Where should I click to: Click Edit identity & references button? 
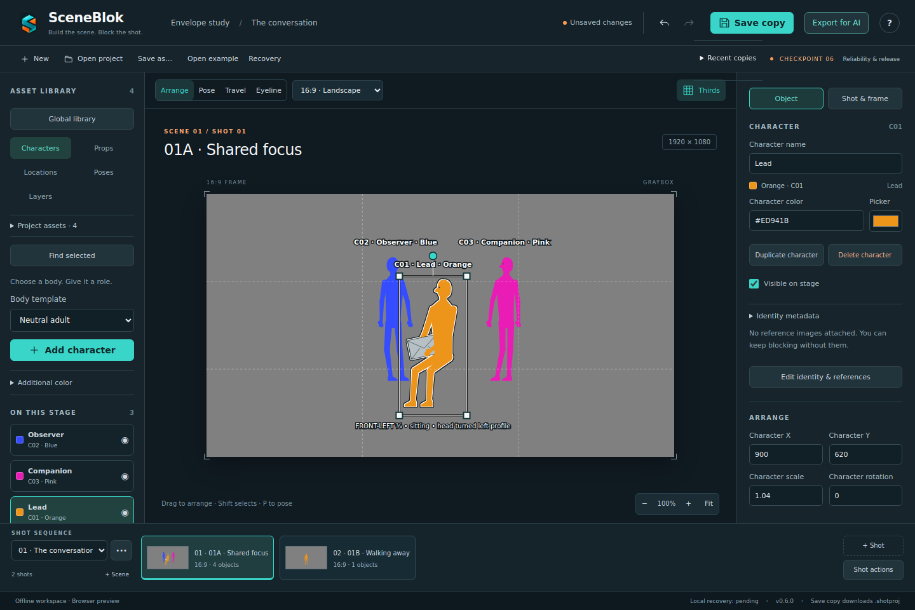click(x=825, y=377)
